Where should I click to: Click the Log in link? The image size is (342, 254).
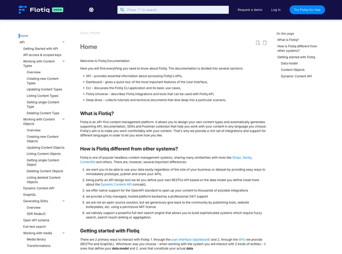click(x=276, y=10)
